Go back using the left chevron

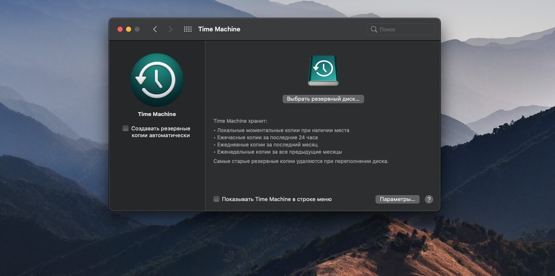pos(155,29)
